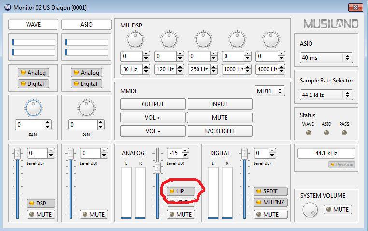Screen dimensions: 368x231
Task: Click the DIGITAL level fader handle
Action: pyautogui.click(x=244, y=153)
